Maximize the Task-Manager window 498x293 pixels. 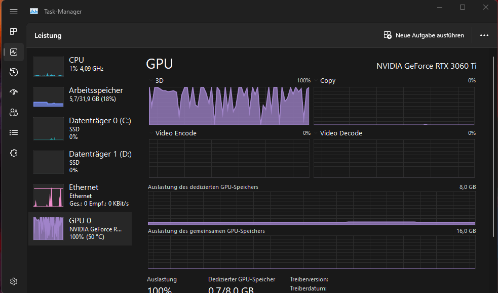pos(463,7)
